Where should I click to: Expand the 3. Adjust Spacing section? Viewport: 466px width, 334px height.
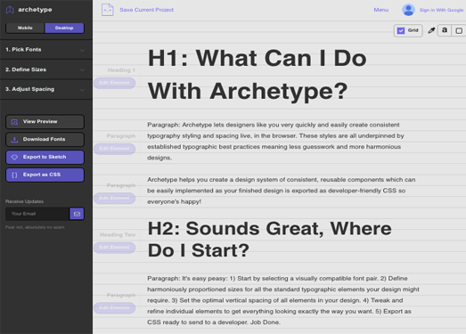click(46, 89)
